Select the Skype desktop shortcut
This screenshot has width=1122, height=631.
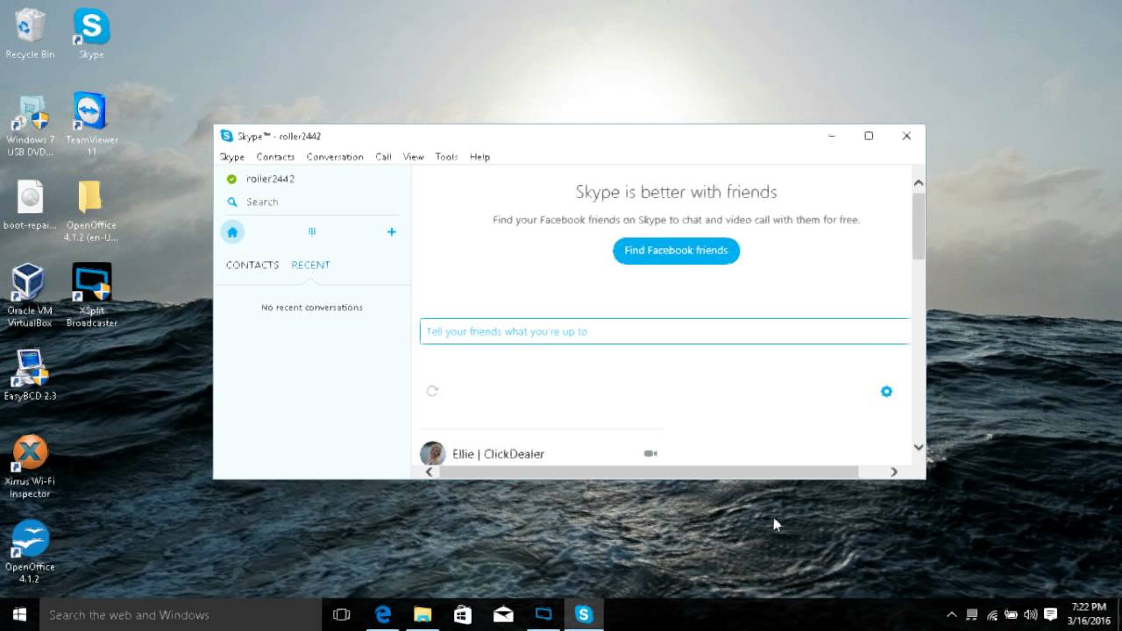(91, 34)
